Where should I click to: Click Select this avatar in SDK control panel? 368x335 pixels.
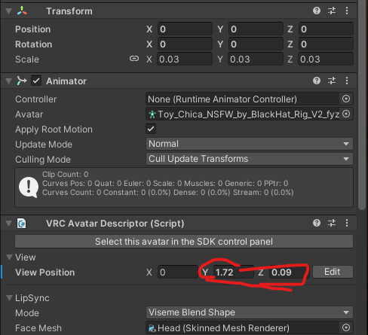tap(184, 242)
